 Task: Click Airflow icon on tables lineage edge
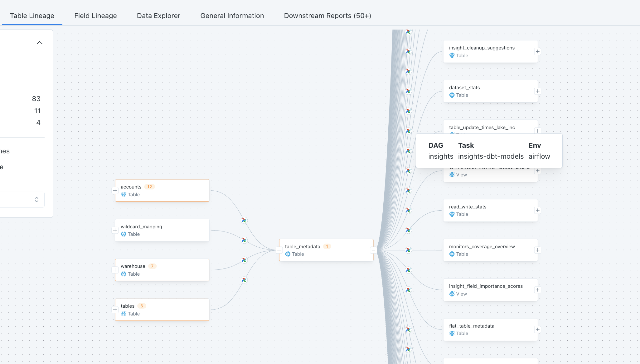[x=244, y=280]
